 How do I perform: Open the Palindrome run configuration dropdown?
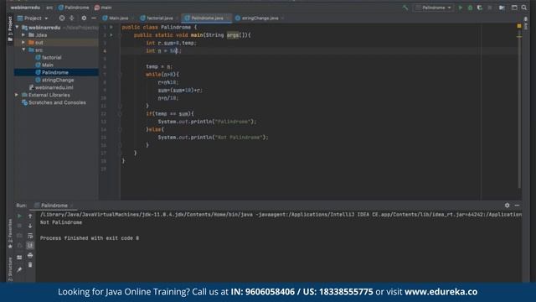(x=433, y=8)
